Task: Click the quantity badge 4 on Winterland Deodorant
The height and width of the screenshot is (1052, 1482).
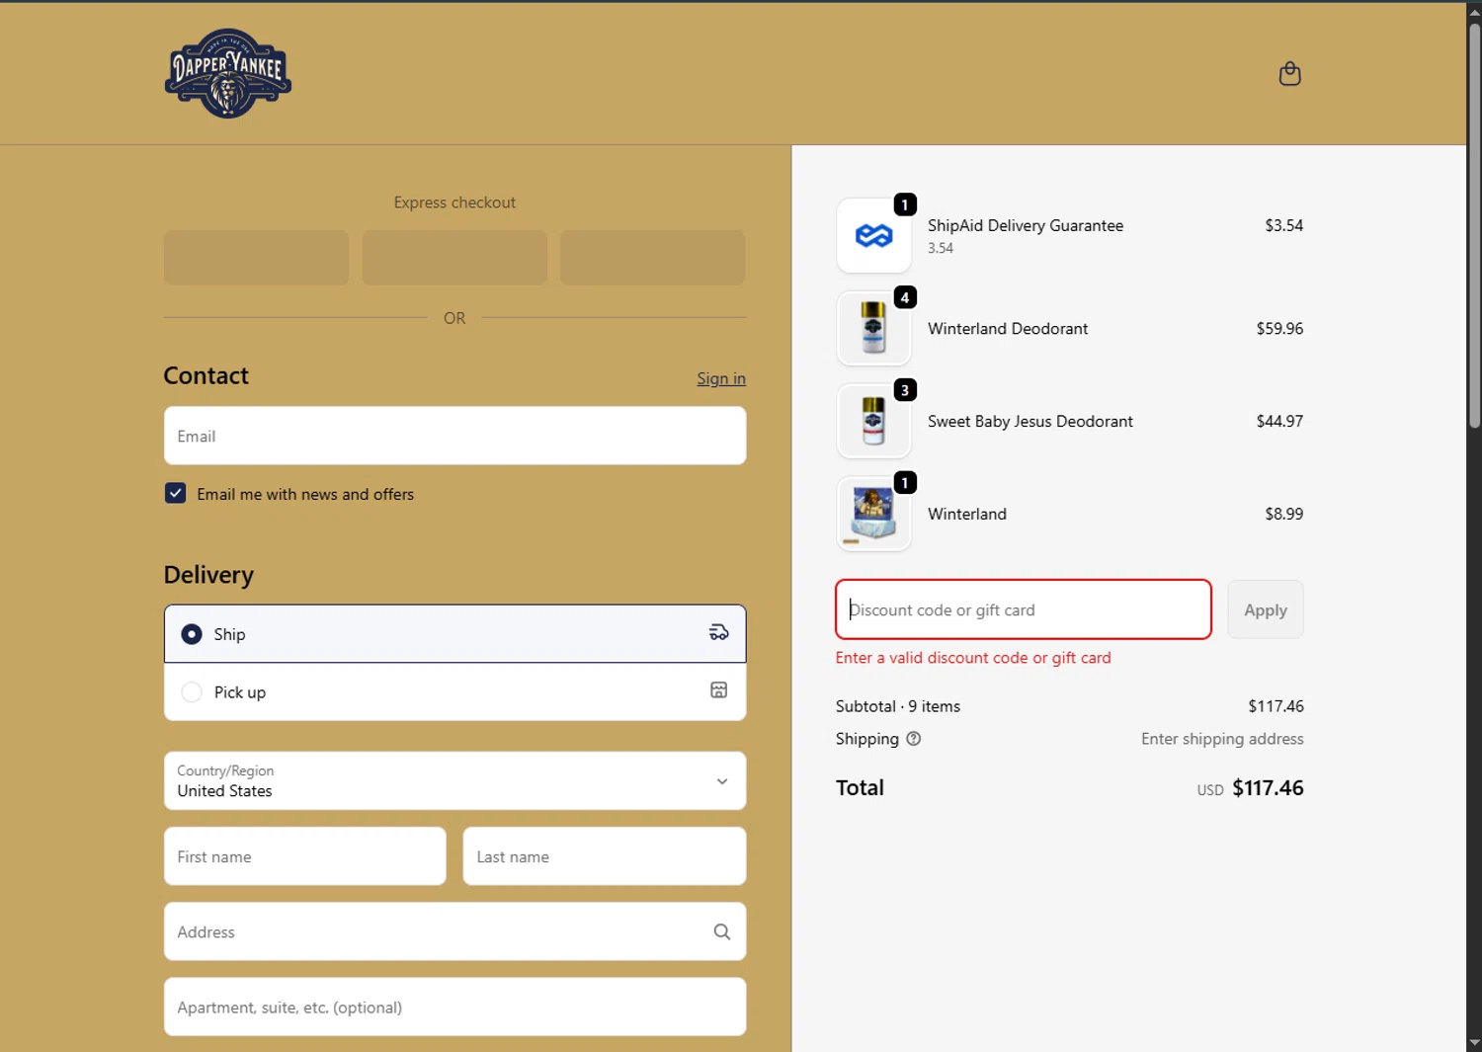Action: click(905, 297)
